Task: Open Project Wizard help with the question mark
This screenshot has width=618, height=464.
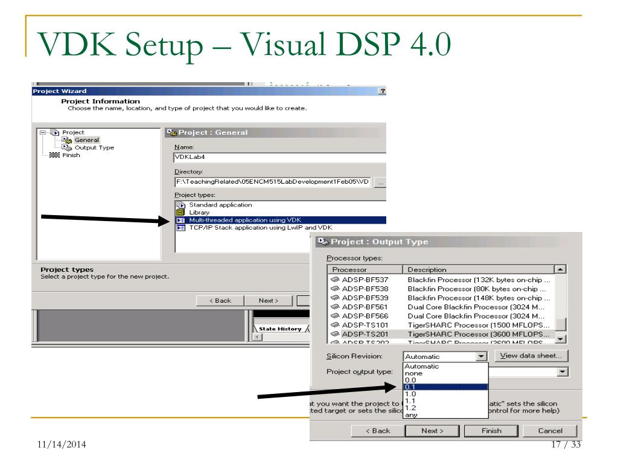Action: 382,91
